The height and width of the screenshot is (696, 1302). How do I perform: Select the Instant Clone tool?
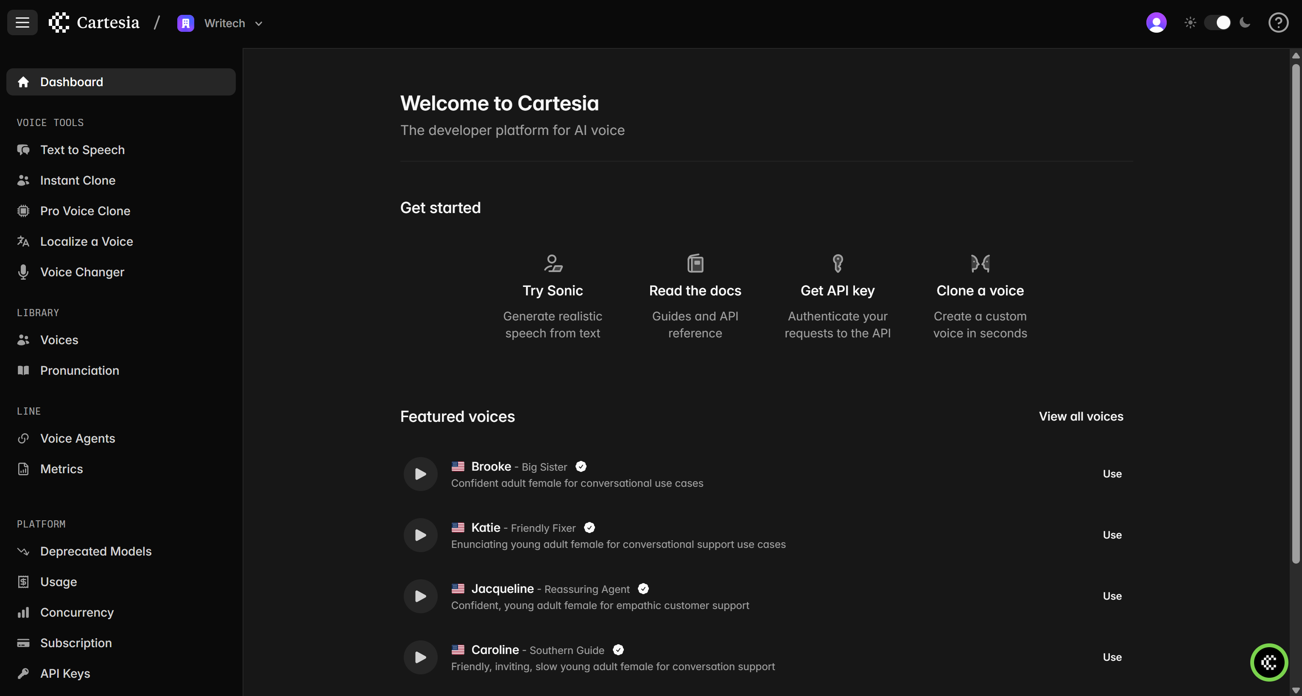click(77, 180)
